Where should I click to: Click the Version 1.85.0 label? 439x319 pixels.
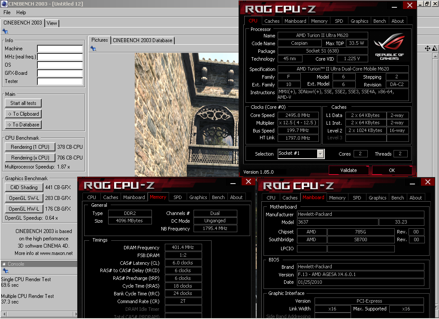coord(258,172)
